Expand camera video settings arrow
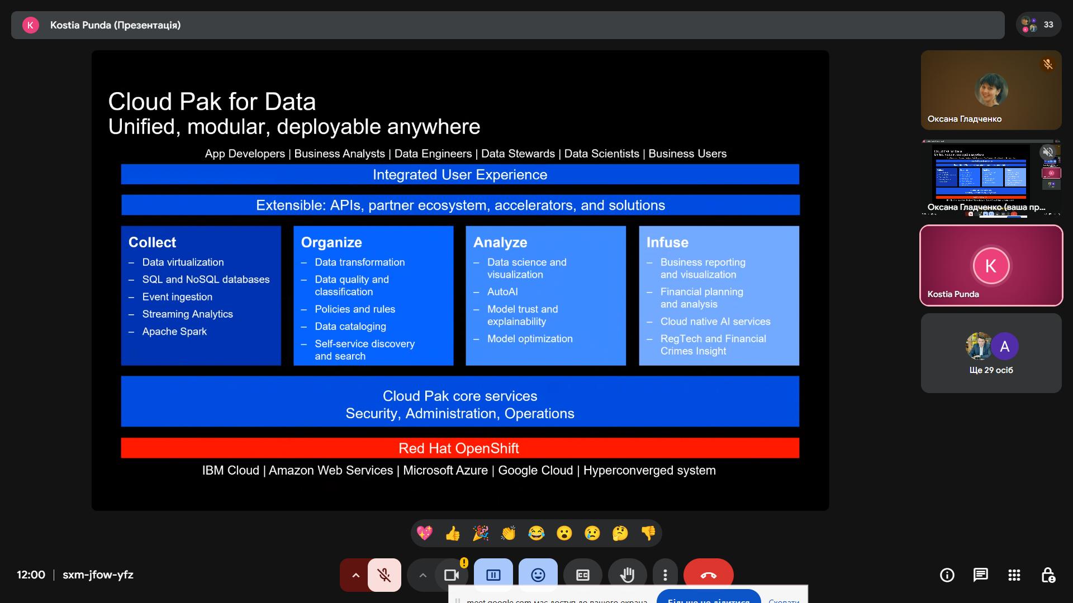The image size is (1073, 603). tap(423, 575)
